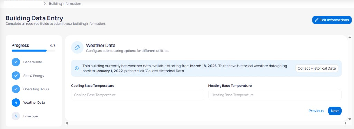Select the Weather Data step
Viewport: 354px width, 129px height.
(x=34, y=103)
